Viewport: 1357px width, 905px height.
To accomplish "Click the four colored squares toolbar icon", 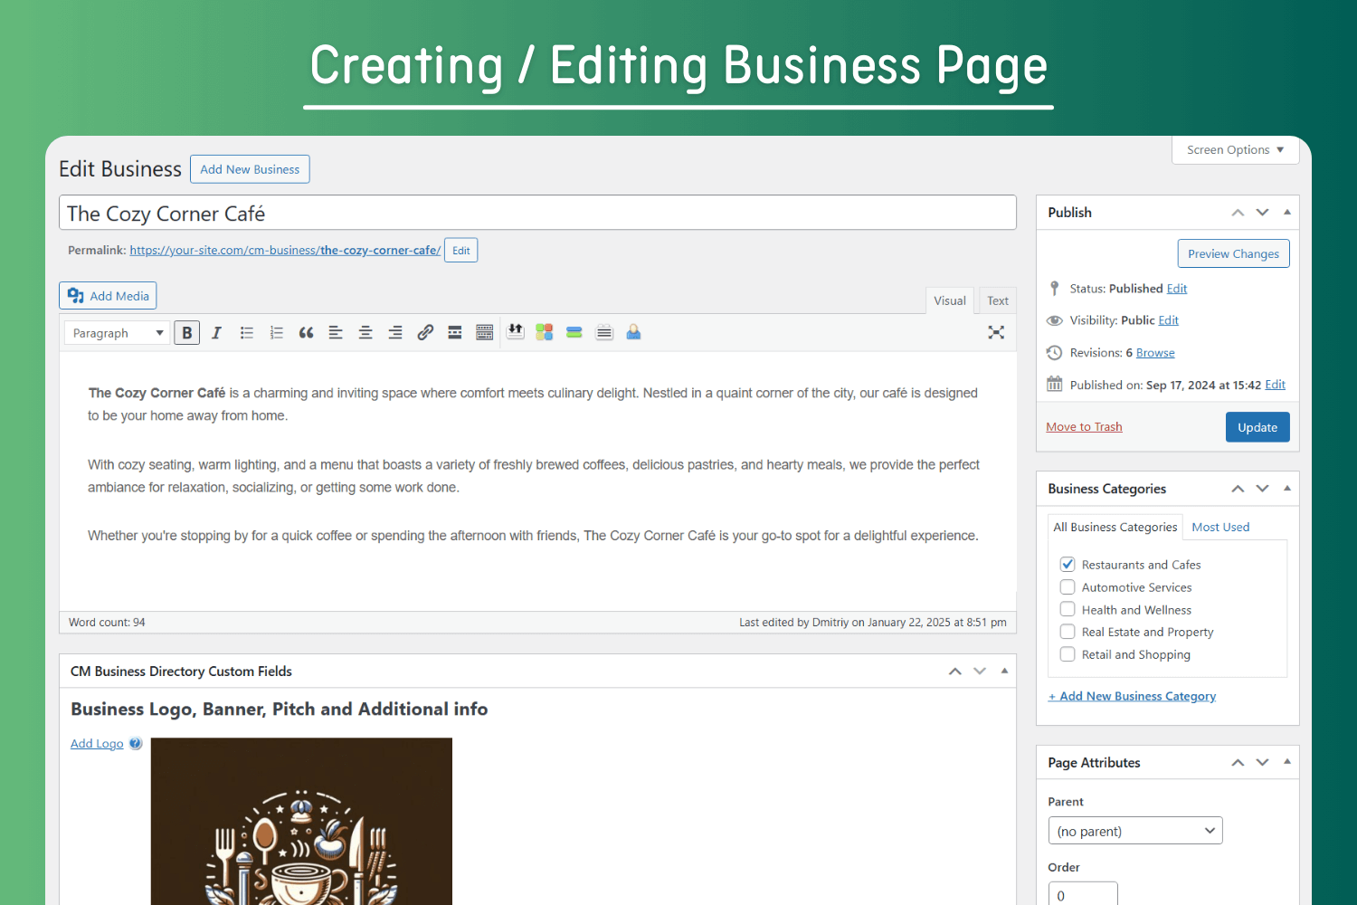I will coord(544,332).
